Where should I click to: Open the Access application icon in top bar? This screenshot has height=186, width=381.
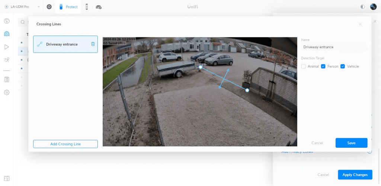coord(87,7)
